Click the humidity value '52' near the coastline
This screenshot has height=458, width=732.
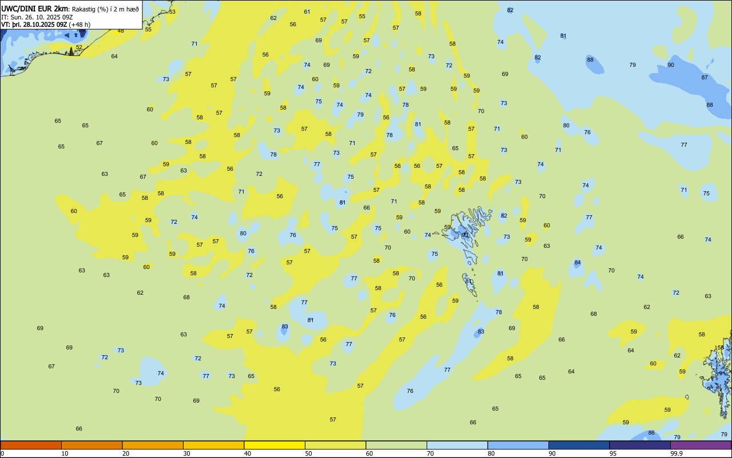79,47
